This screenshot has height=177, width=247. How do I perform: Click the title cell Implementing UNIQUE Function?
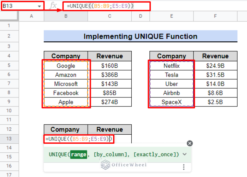pos(140,36)
